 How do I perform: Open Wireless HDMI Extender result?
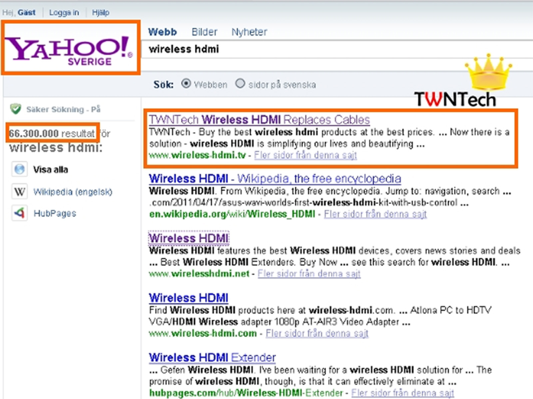tap(212, 358)
